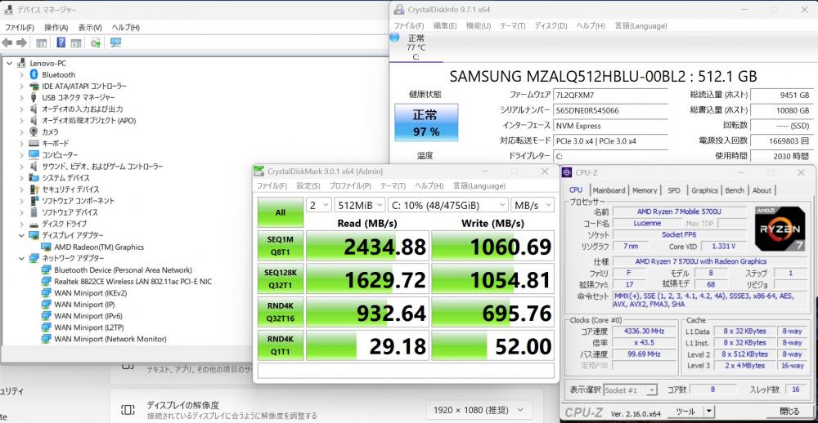The width and height of the screenshot is (818, 423).
Task: Open 表示(V) menu in Device Manager
Action: [x=90, y=27]
